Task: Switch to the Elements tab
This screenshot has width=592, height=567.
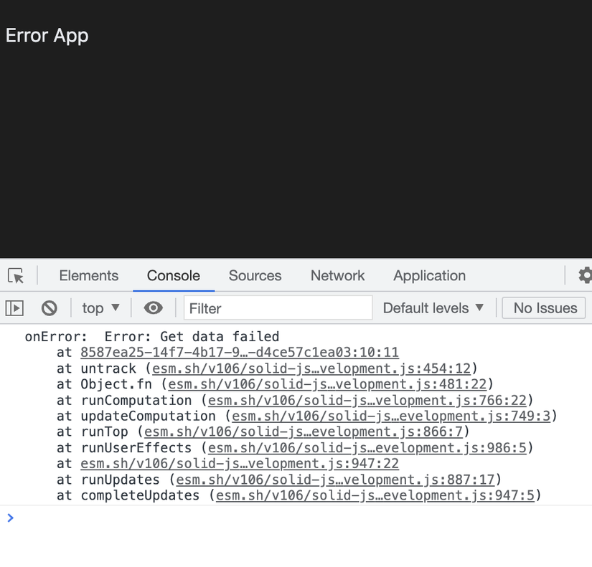Action: click(x=89, y=275)
